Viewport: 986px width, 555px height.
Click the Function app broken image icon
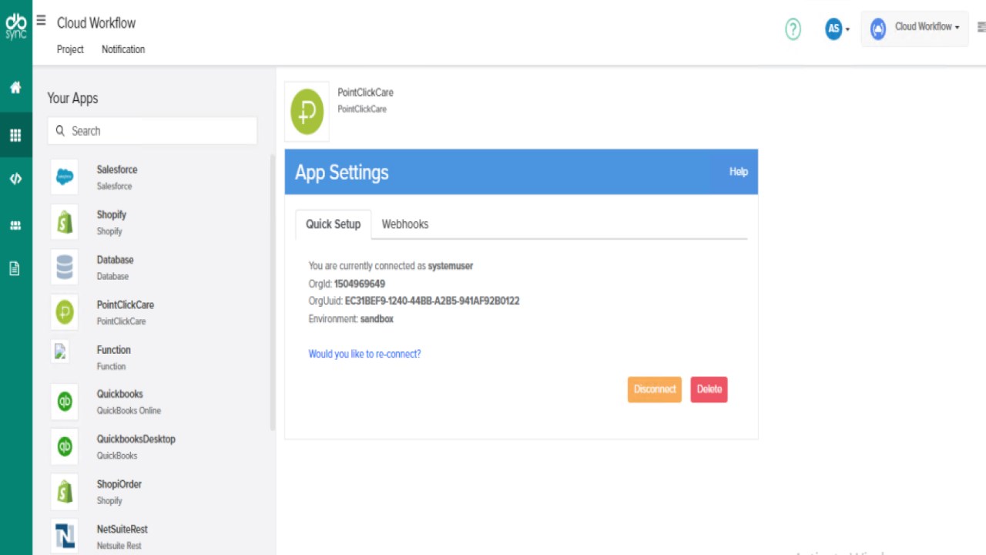pos(61,352)
